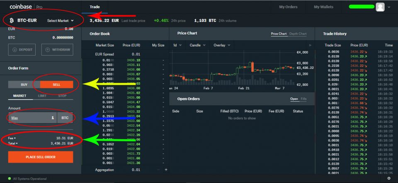Image resolution: width=398 pixels, height=183 pixels.
Task: Click the +0.46% 24h price change
Action: 161,21
